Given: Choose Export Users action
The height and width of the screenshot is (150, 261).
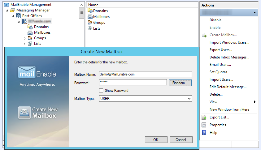Looking at the screenshot, I should tap(221, 50).
